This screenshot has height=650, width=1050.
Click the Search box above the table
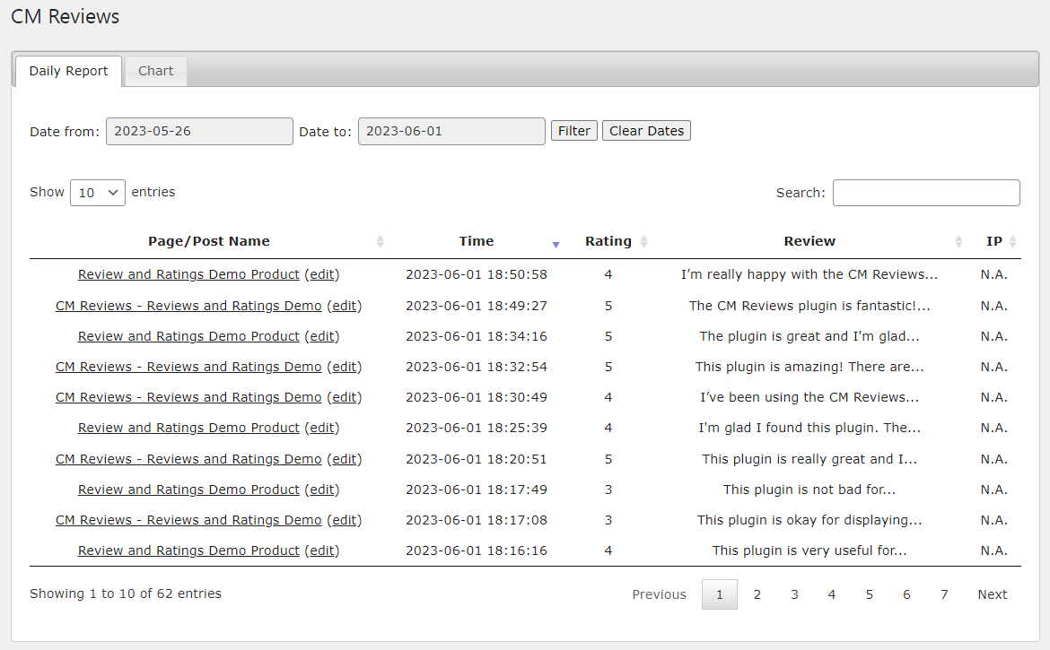coord(926,193)
